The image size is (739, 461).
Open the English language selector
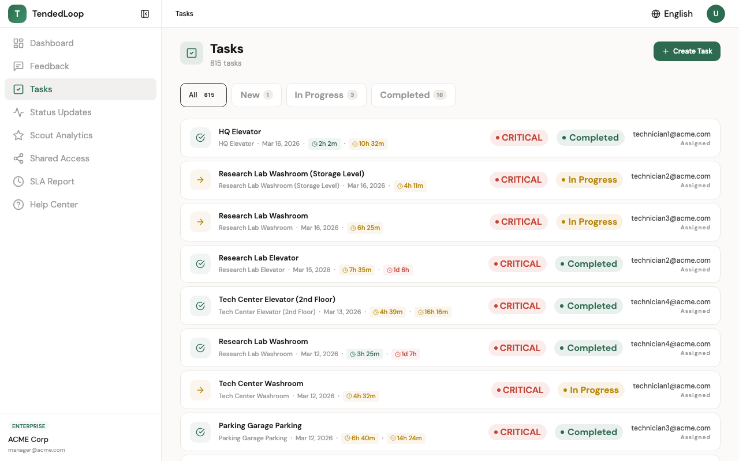pos(672,14)
